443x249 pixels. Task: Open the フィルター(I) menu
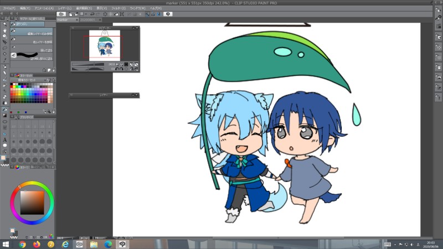pyautogui.click(x=119, y=8)
